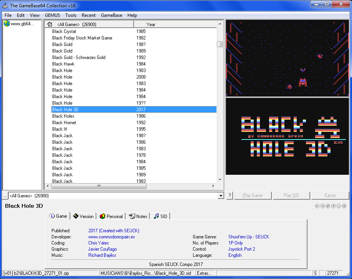Click the Black Hole 3D title screenshot
This screenshot has width=352, height=279.
click(x=288, y=136)
